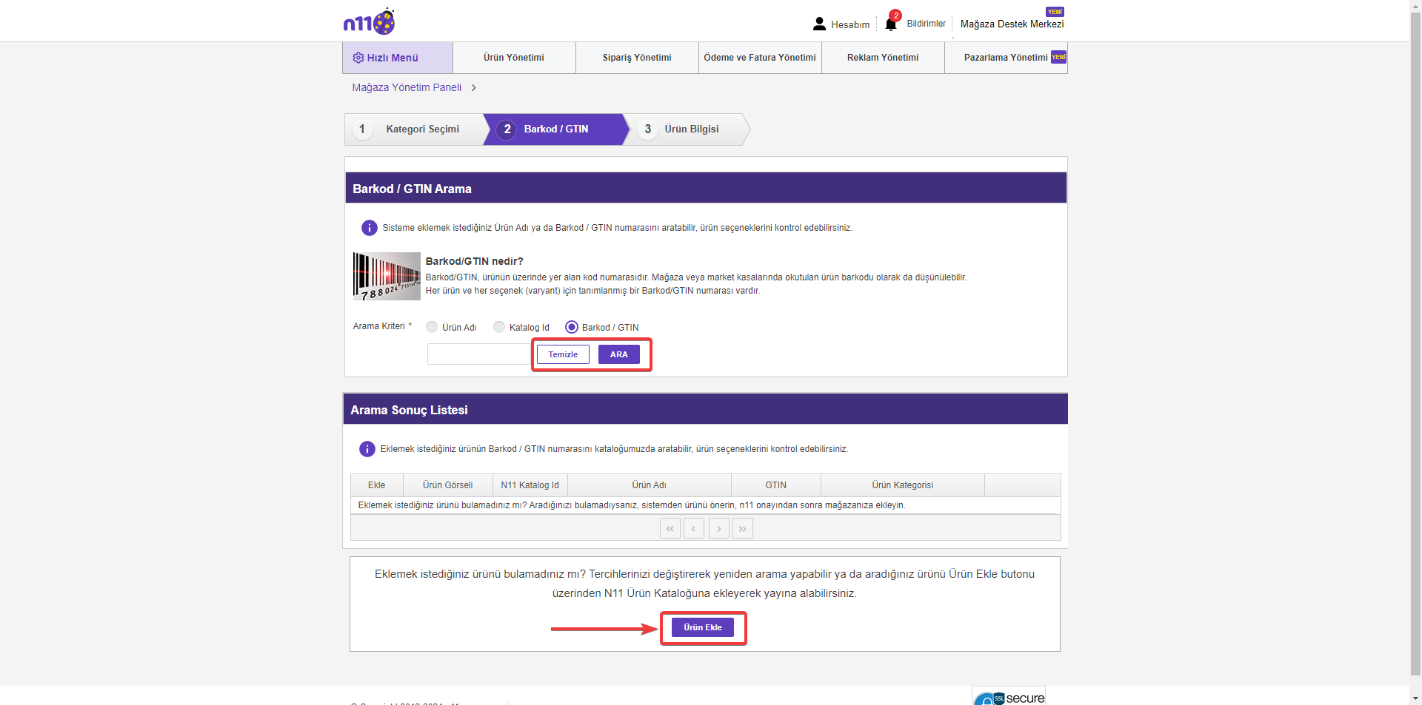The image size is (1422, 705).
Task: Select the Katalog Id radio button
Action: click(499, 327)
